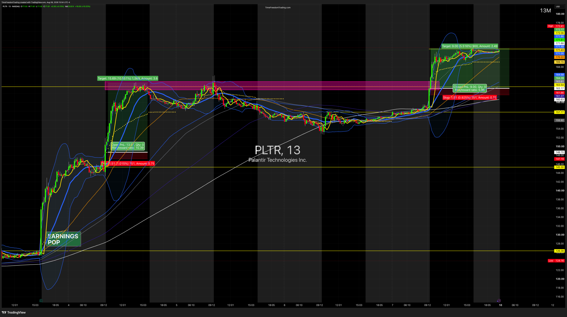The width and height of the screenshot is (567, 317).
Task: Click the blue 171.05 price label
Action: coord(560,54)
